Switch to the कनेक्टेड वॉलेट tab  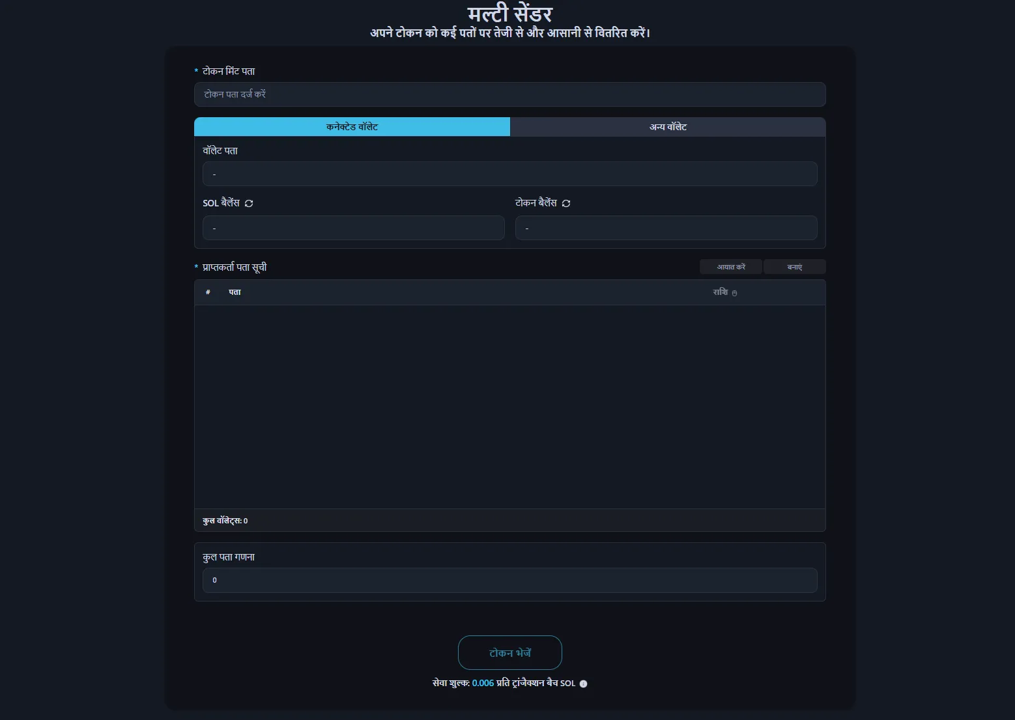coord(352,127)
